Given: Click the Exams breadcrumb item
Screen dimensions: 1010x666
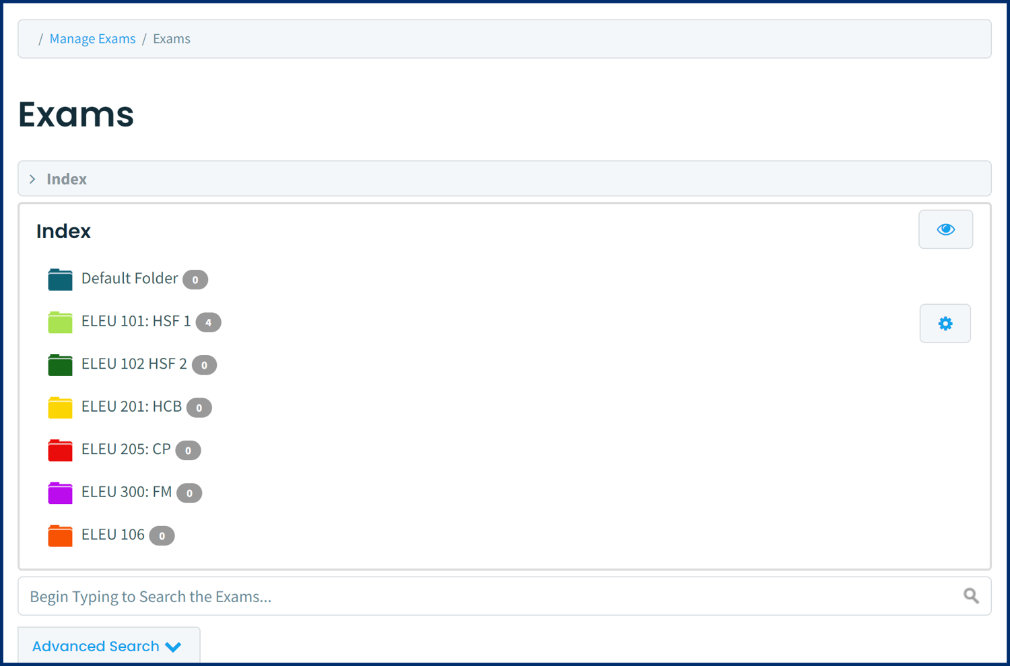Looking at the screenshot, I should click(x=172, y=39).
